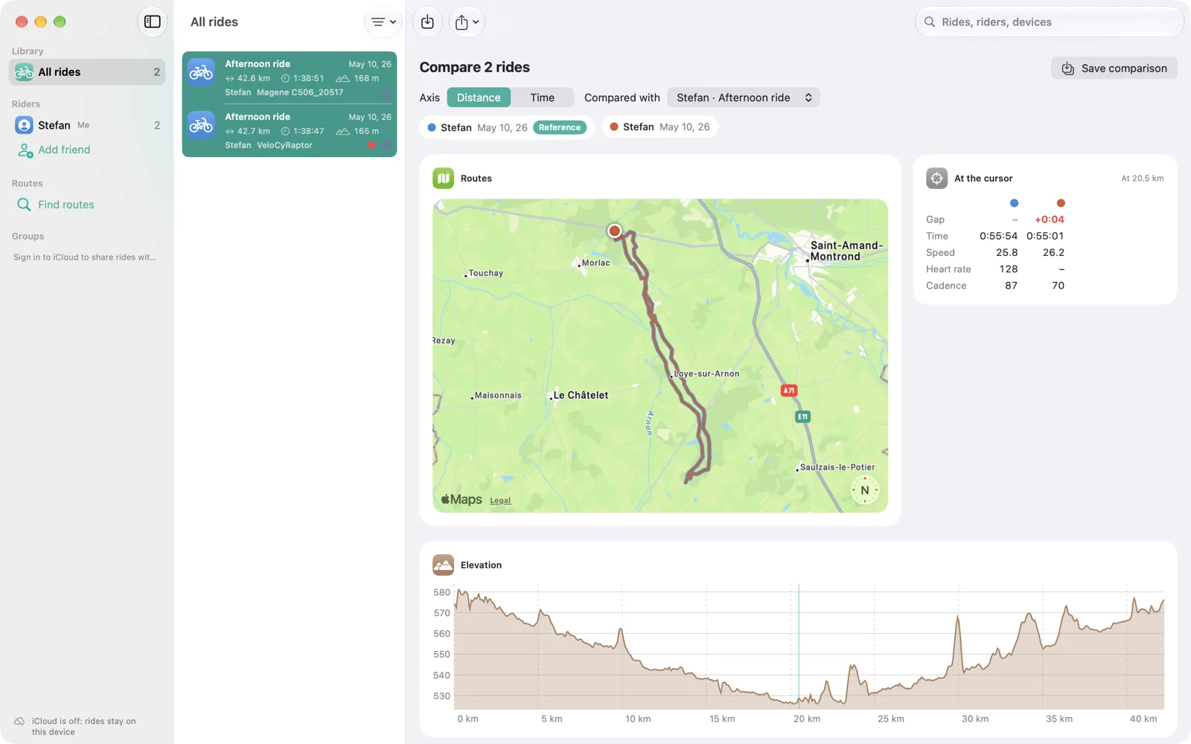Screen dimensions: 1191x744
Task: Click the A71 highway shield on map
Action: 789,391
